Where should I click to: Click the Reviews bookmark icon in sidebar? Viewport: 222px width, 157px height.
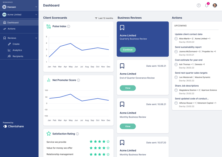(x=4, y=38)
